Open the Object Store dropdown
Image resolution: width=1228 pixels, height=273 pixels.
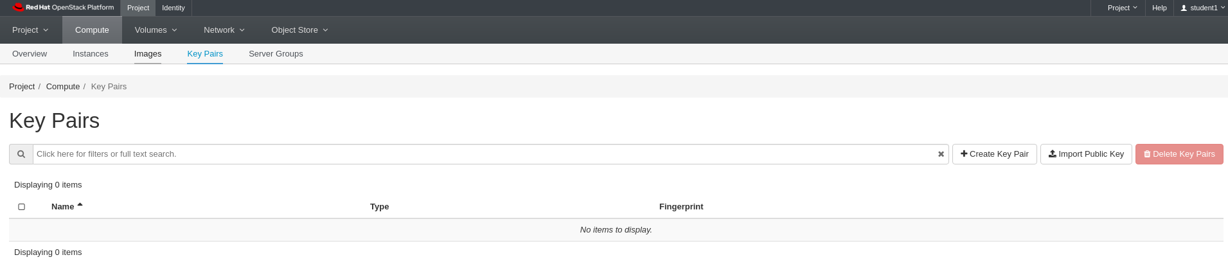pos(299,30)
